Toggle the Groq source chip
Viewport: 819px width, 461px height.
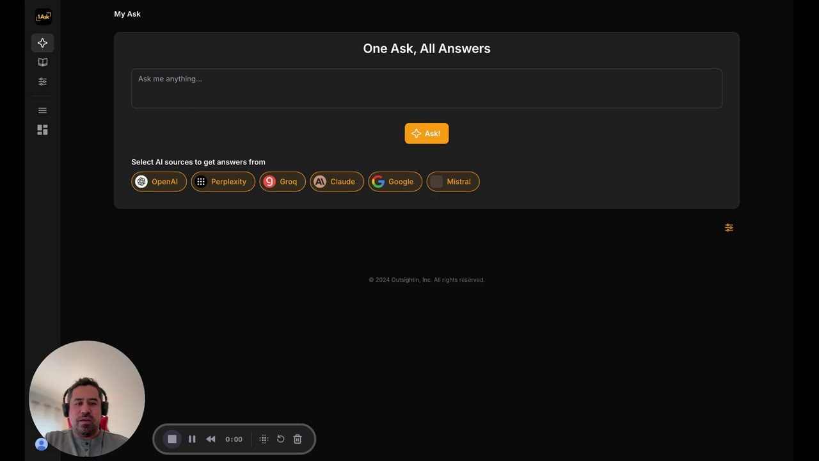click(283, 182)
